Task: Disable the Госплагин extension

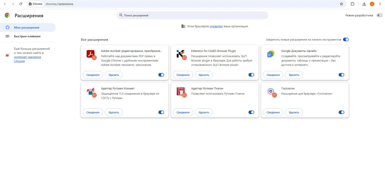Action: [x=341, y=112]
